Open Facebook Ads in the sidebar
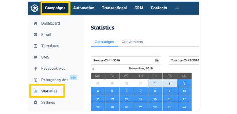This screenshot has height=114, width=237. [x=53, y=69]
